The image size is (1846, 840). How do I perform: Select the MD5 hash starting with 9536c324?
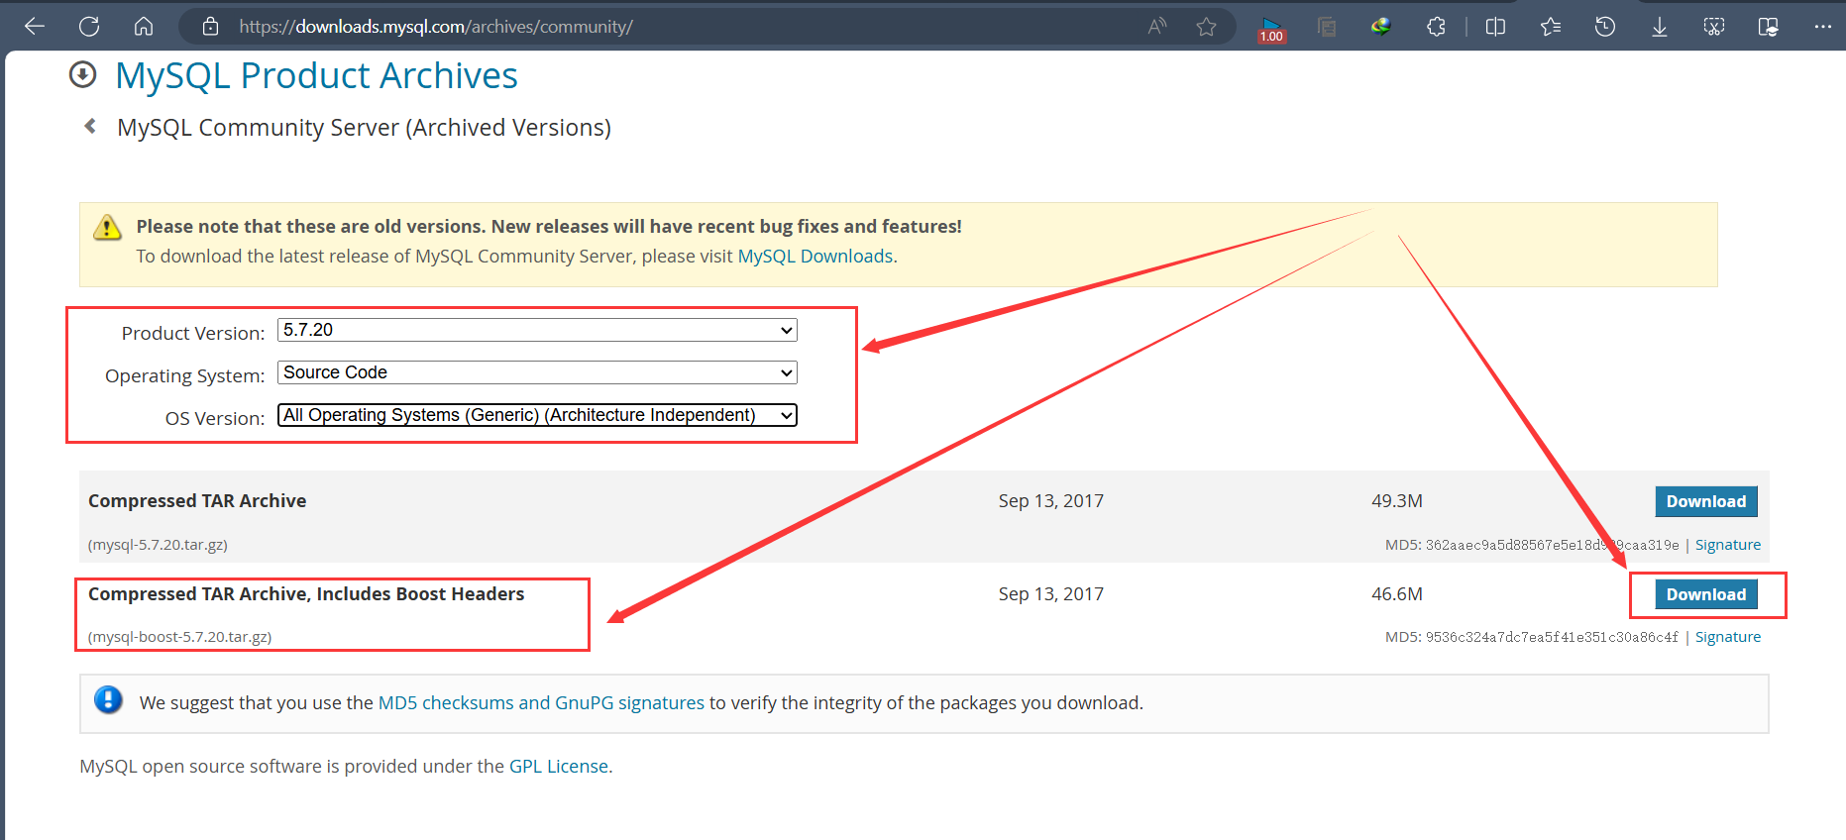tap(1552, 637)
